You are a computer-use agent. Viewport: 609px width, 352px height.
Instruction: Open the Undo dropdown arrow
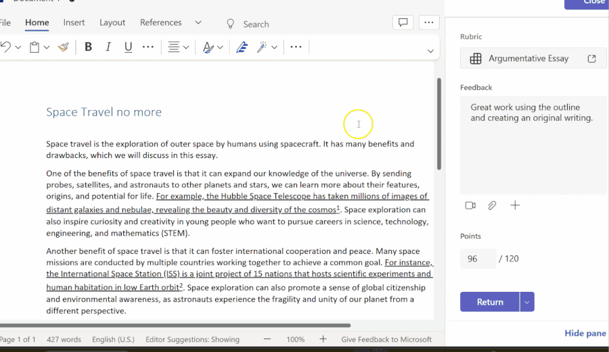(18, 47)
